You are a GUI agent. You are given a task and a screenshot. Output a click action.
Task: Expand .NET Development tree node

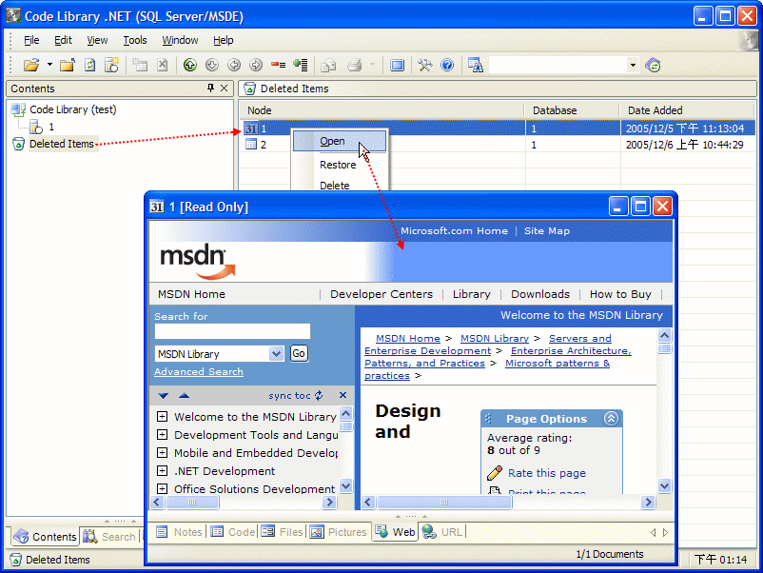pyautogui.click(x=162, y=471)
